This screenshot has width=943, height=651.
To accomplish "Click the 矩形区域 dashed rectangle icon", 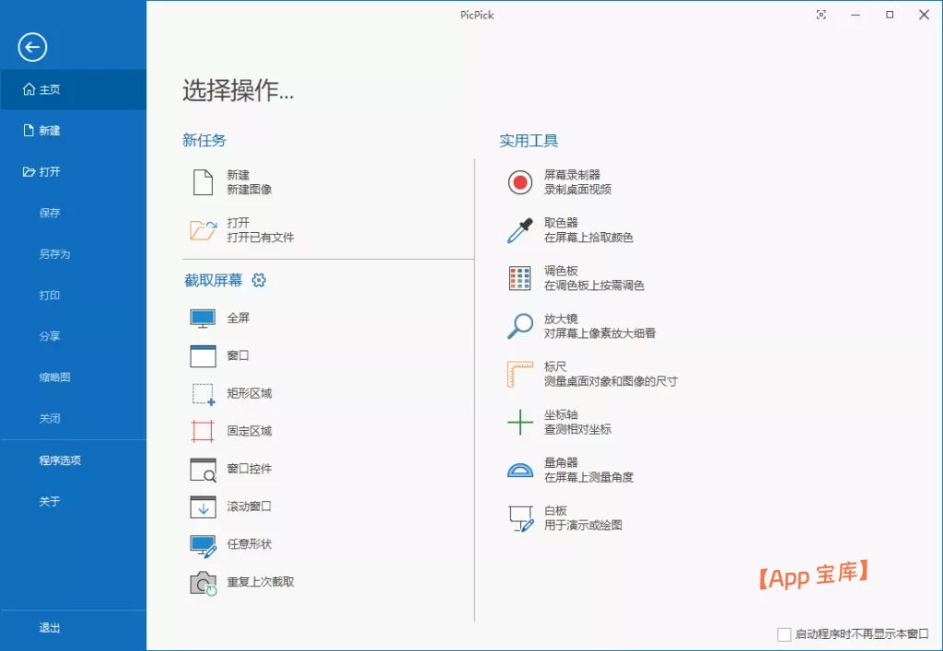I will [203, 394].
